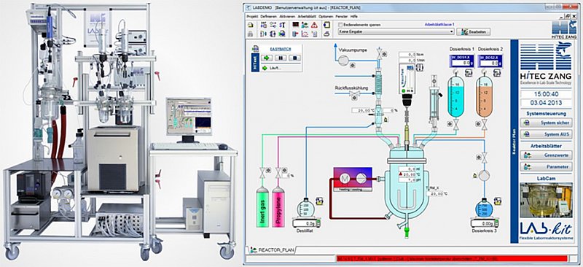Click the printer icon in toolbar

(326, 34)
